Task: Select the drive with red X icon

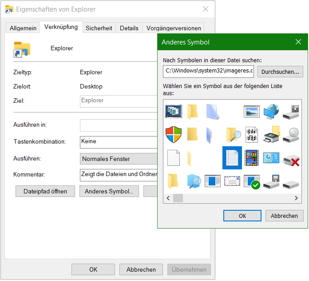Action: pos(291,160)
